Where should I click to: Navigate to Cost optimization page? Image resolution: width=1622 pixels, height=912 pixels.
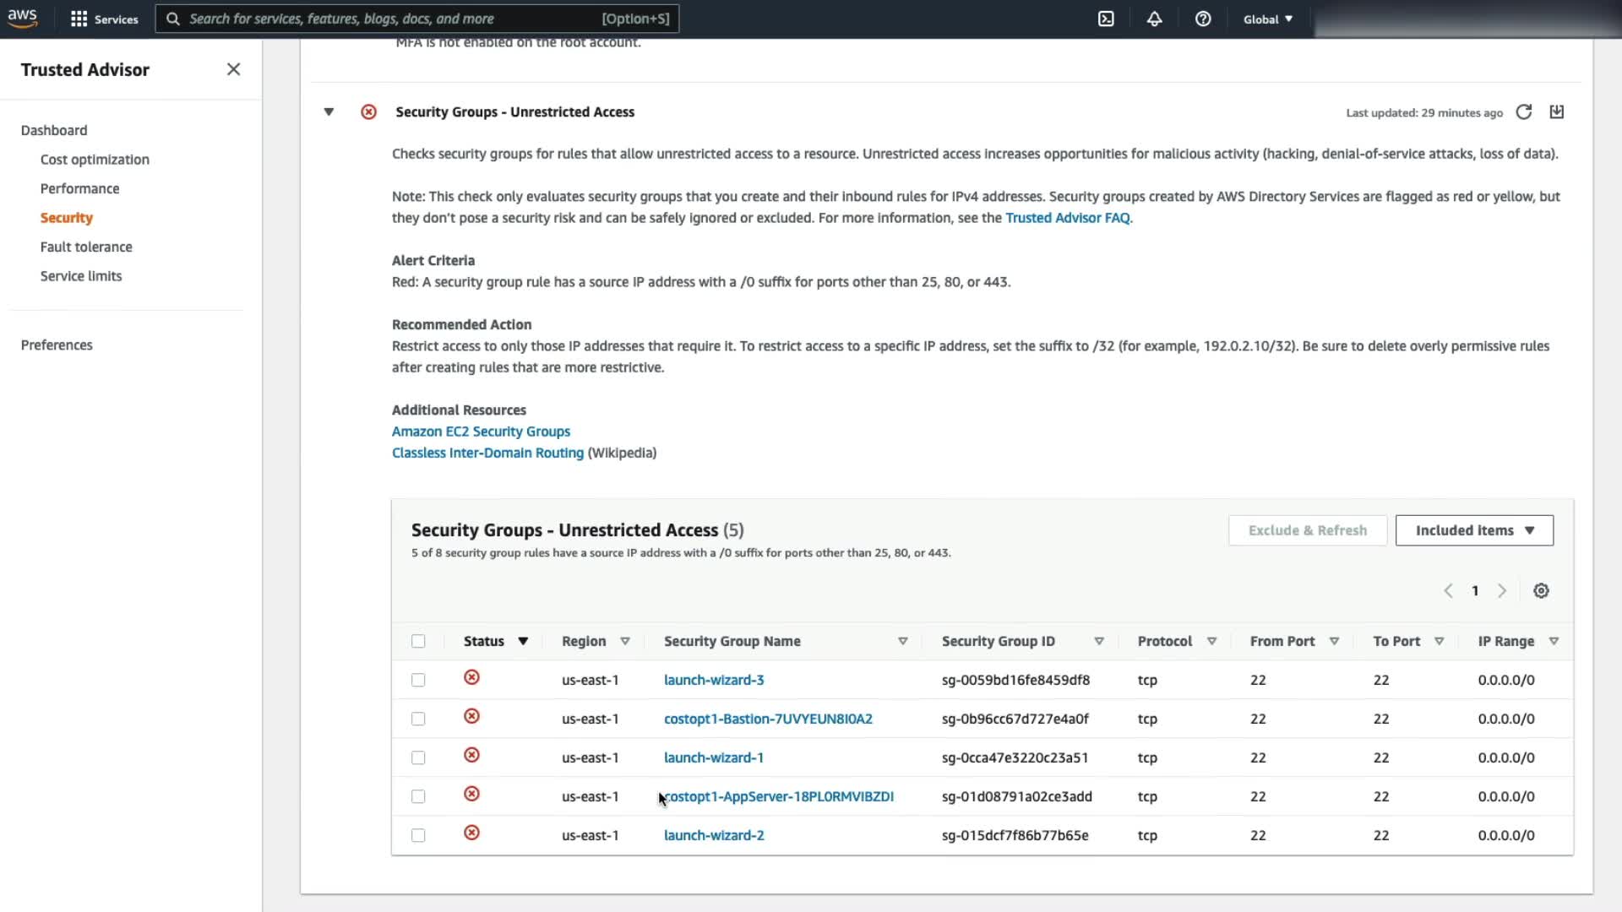click(x=95, y=160)
